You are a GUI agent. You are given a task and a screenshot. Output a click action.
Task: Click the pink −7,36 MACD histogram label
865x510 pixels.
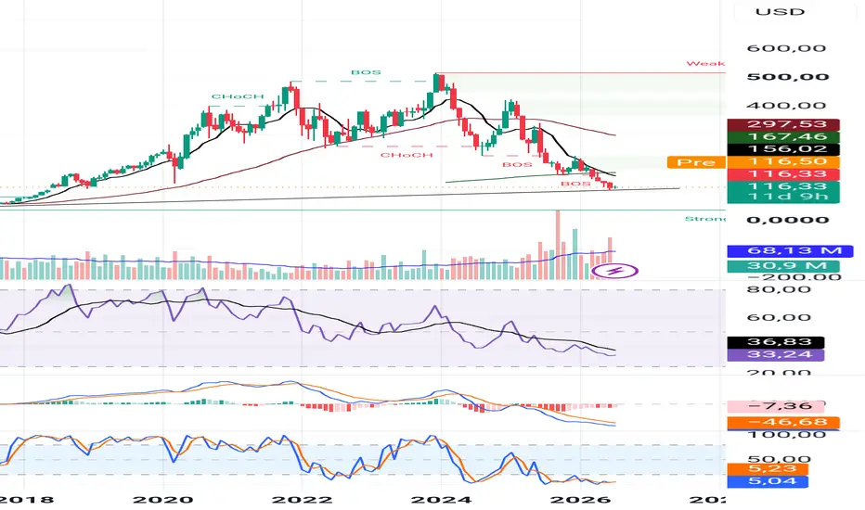(776, 407)
